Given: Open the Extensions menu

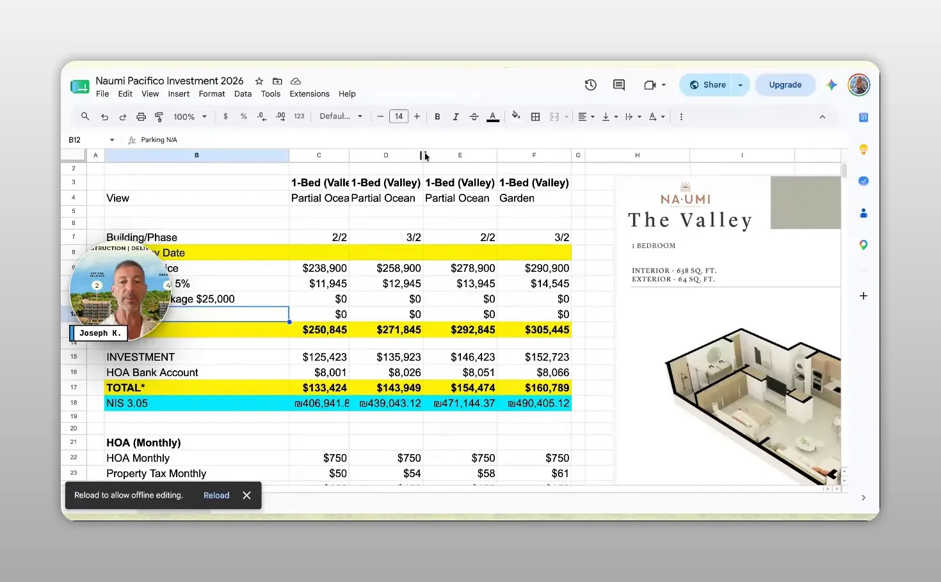Looking at the screenshot, I should pos(309,94).
